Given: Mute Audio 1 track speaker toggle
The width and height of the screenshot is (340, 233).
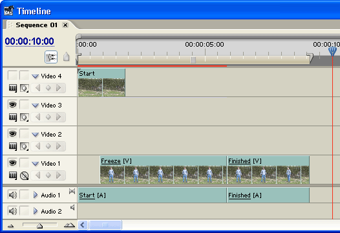Looking at the screenshot, I should pos(12,195).
